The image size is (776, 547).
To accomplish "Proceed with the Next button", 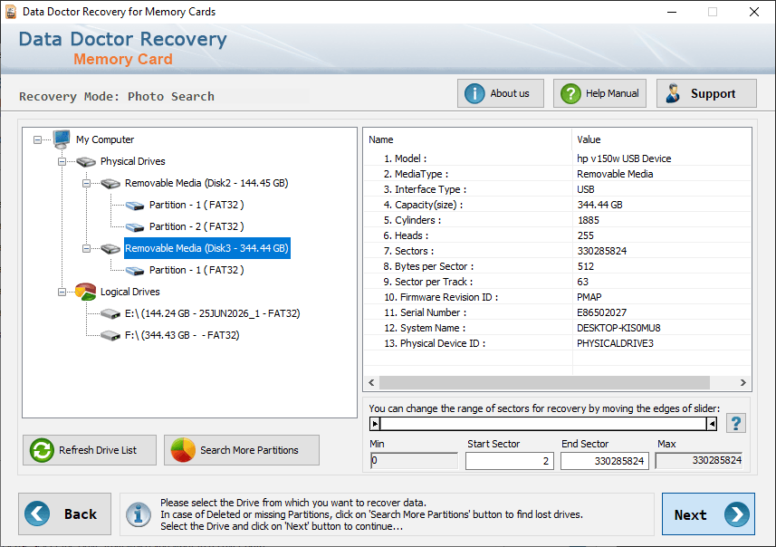I will [x=708, y=514].
